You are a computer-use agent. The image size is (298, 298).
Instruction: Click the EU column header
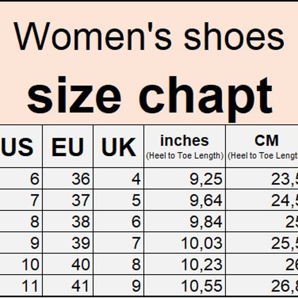pyautogui.click(x=68, y=147)
